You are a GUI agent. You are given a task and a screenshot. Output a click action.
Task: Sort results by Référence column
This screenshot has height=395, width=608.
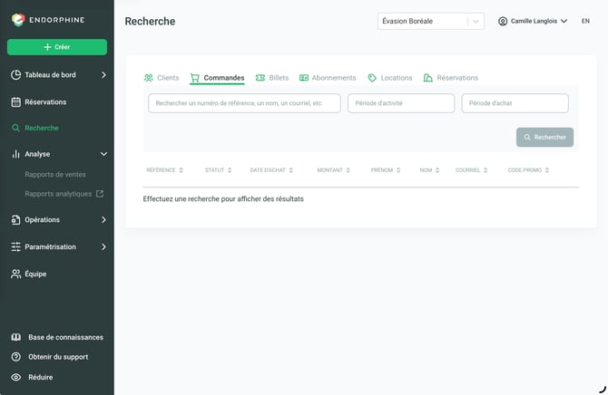(x=164, y=170)
